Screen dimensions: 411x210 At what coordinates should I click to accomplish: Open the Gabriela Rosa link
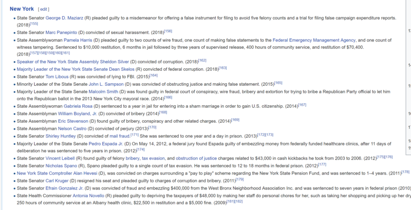coord(78,106)
